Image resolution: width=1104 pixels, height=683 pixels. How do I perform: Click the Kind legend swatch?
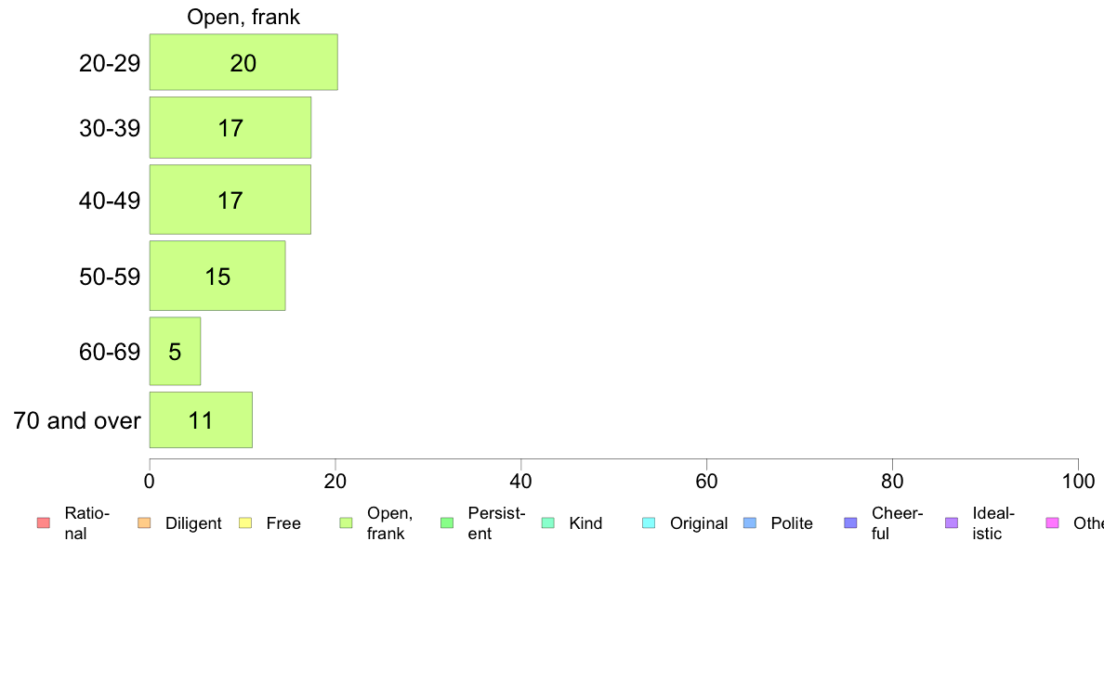(x=547, y=522)
